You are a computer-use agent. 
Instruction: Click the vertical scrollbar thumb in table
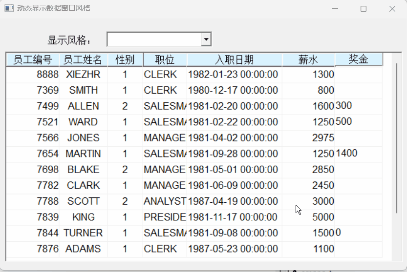point(396,138)
